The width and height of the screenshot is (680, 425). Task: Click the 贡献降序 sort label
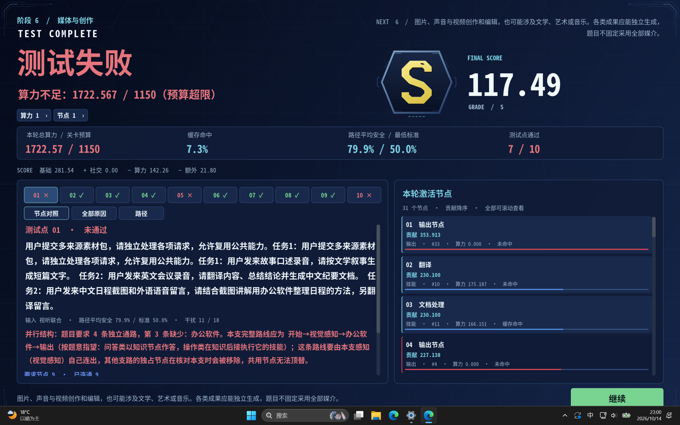456,208
